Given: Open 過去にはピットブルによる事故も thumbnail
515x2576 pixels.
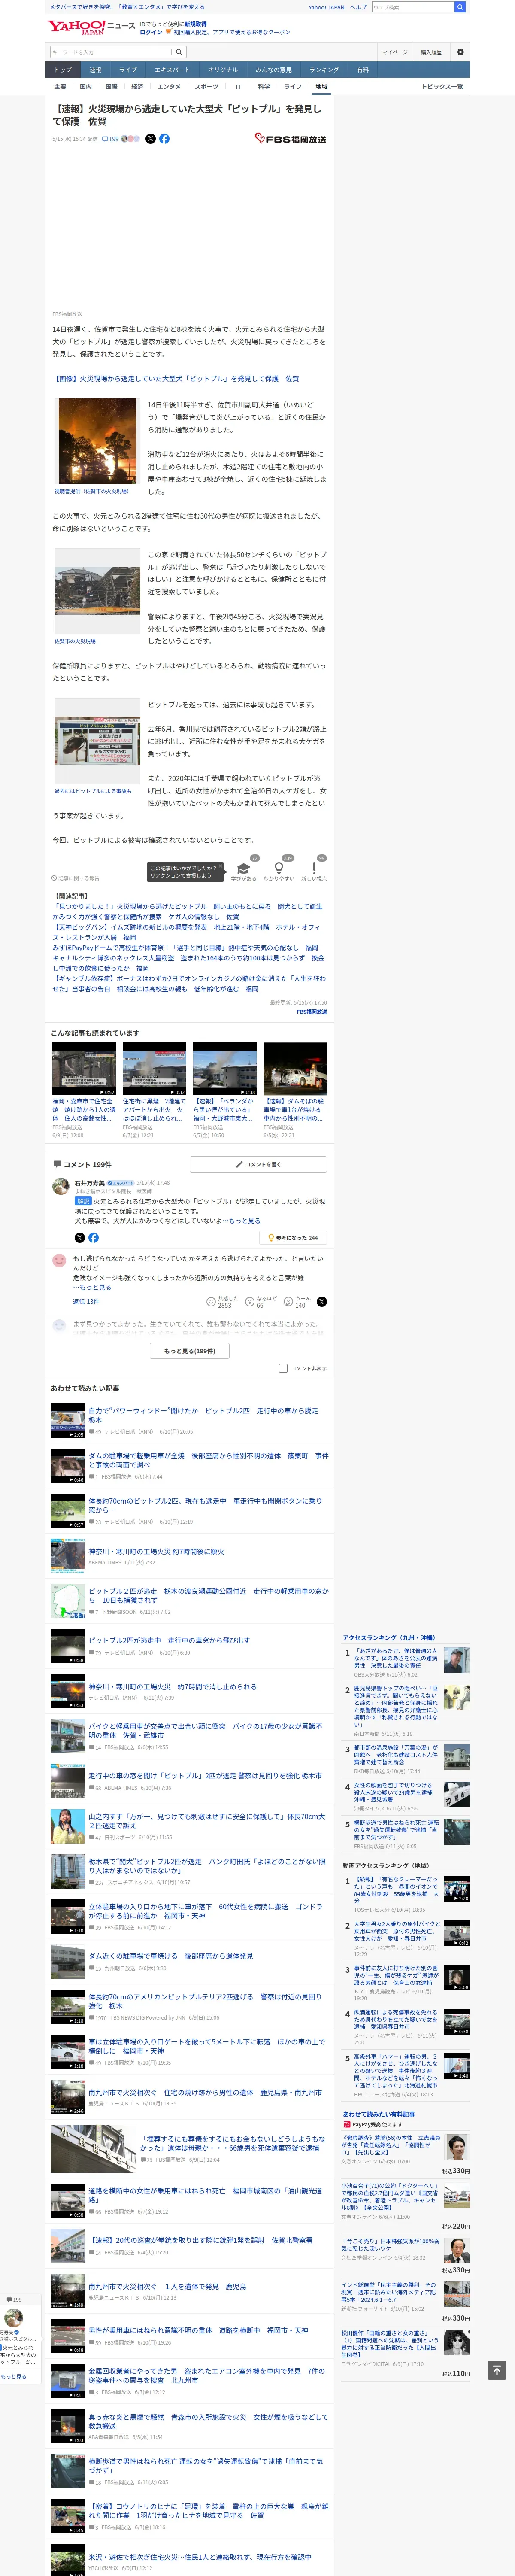Looking at the screenshot, I should click(x=97, y=742).
